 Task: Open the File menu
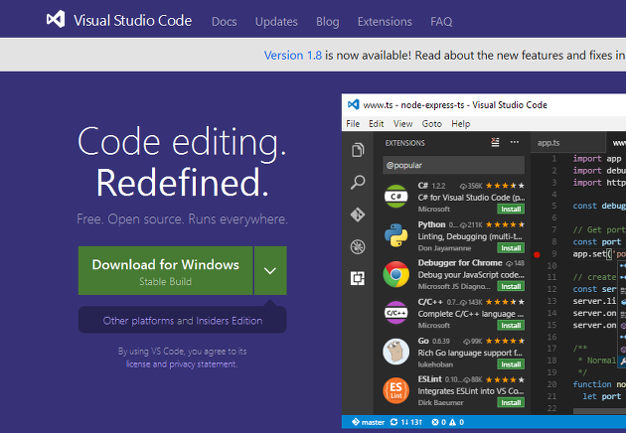coord(353,124)
